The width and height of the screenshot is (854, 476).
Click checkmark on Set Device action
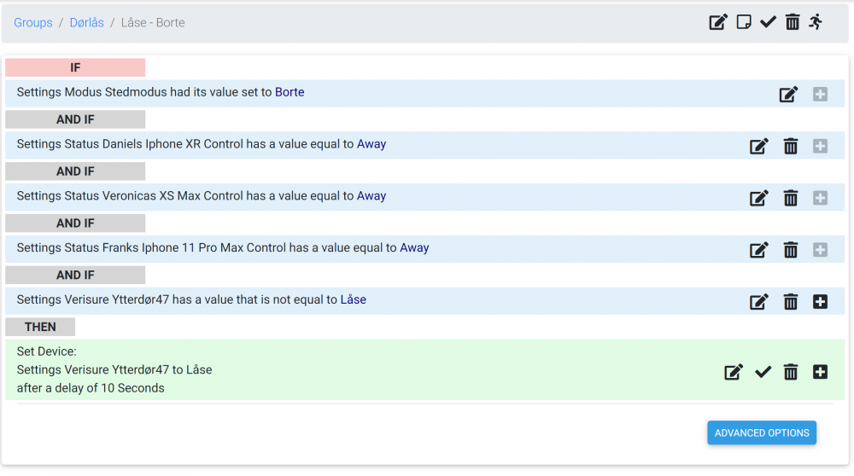click(x=763, y=372)
